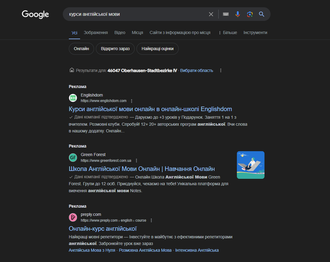Viewport: 330px width, 262px height.
Task: Select the Усі results tab
Action: pyautogui.click(x=74, y=33)
